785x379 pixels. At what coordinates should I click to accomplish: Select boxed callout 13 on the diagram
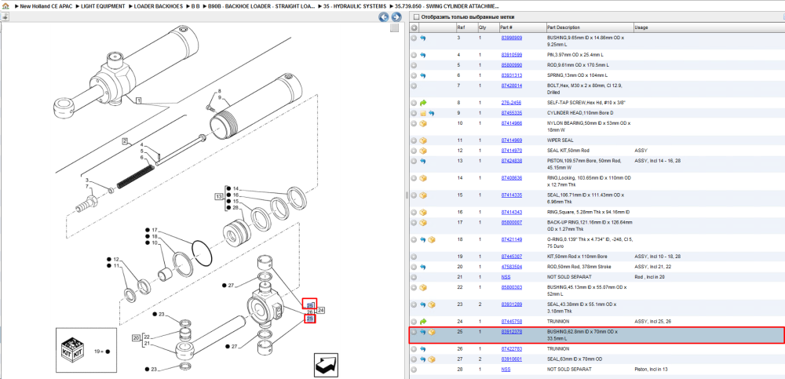[x=218, y=196]
